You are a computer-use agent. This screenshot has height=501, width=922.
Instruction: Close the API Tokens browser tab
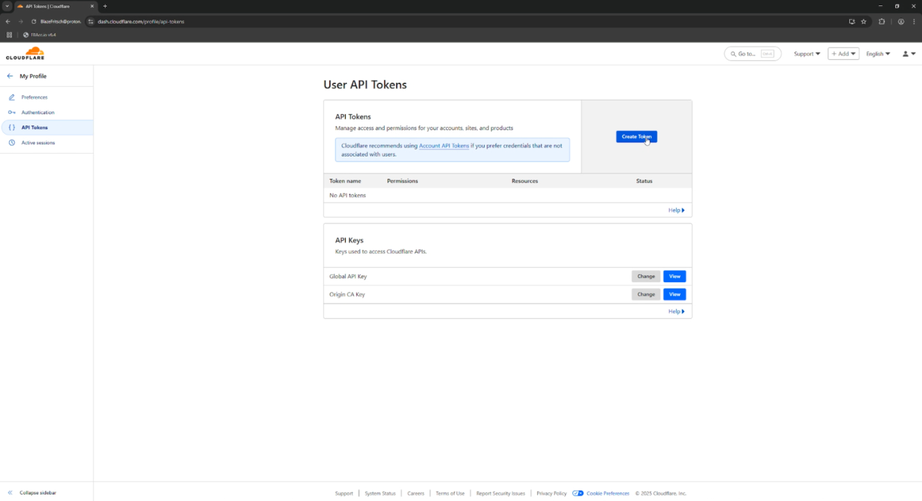coord(92,6)
